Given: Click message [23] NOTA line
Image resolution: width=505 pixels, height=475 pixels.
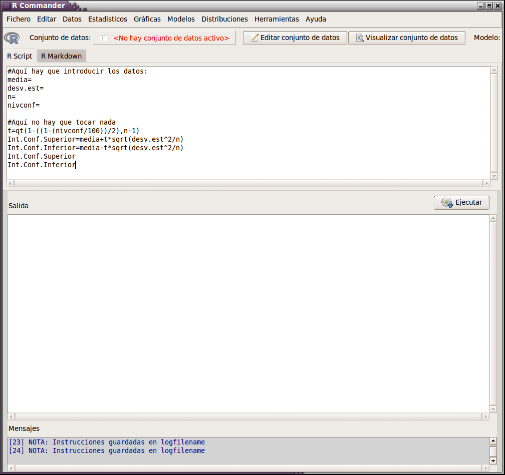Looking at the screenshot, I should 107,442.
